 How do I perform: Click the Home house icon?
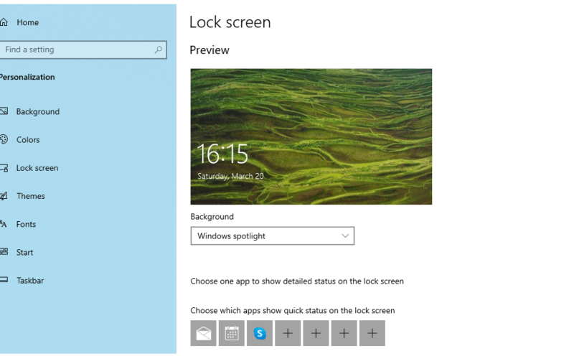click(x=4, y=22)
